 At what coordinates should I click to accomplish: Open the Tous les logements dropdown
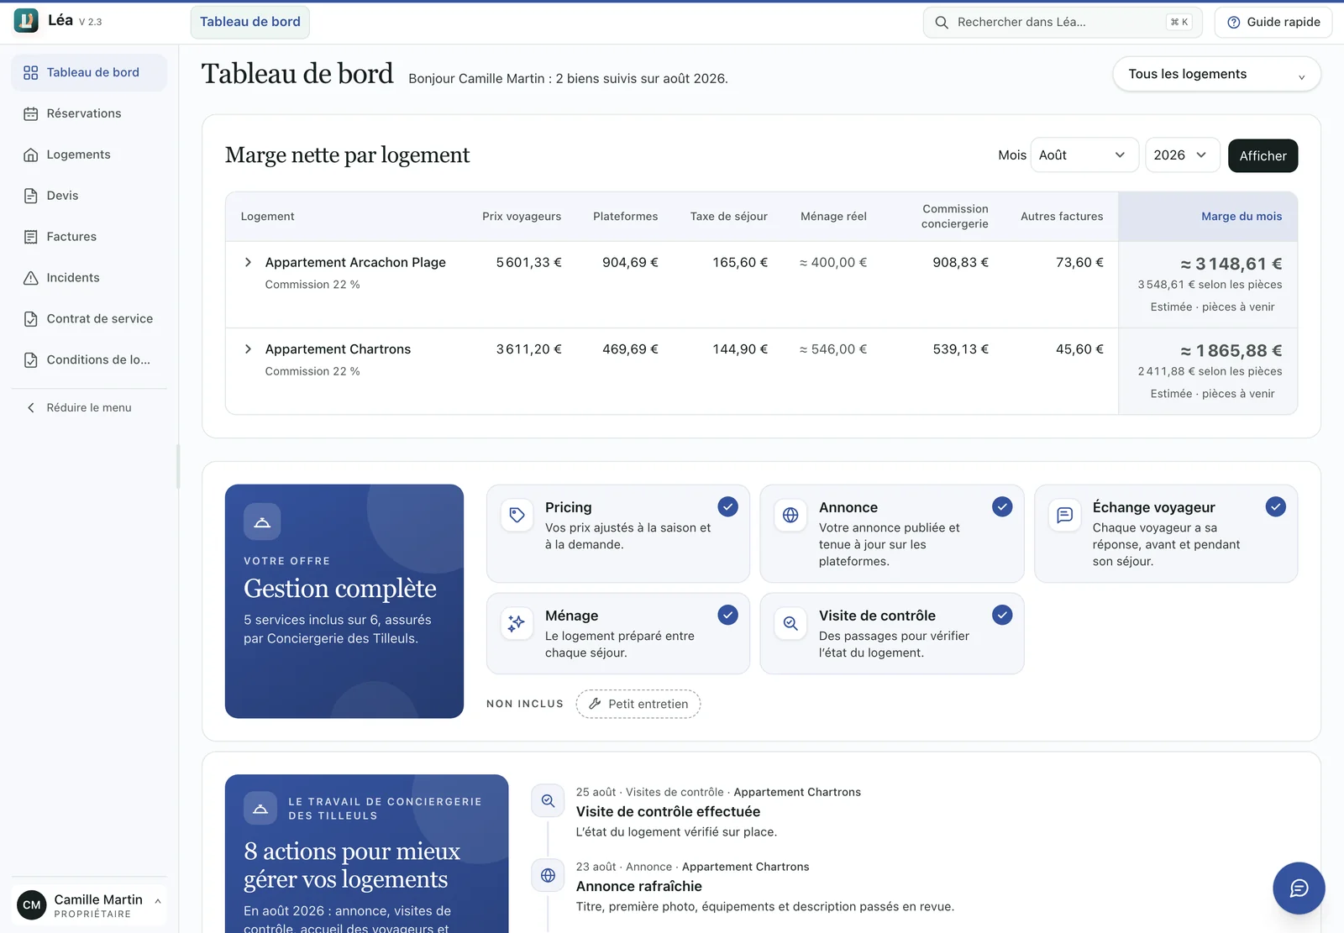click(1216, 74)
